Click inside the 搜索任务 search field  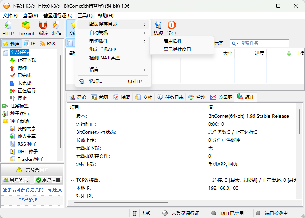pyautogui.click(x=263, y=43)
